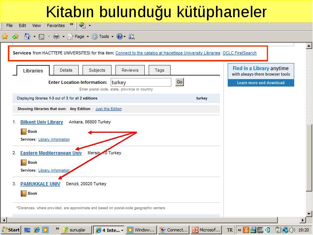Click the horizontal scrollbar right arrow

(303, 220)
